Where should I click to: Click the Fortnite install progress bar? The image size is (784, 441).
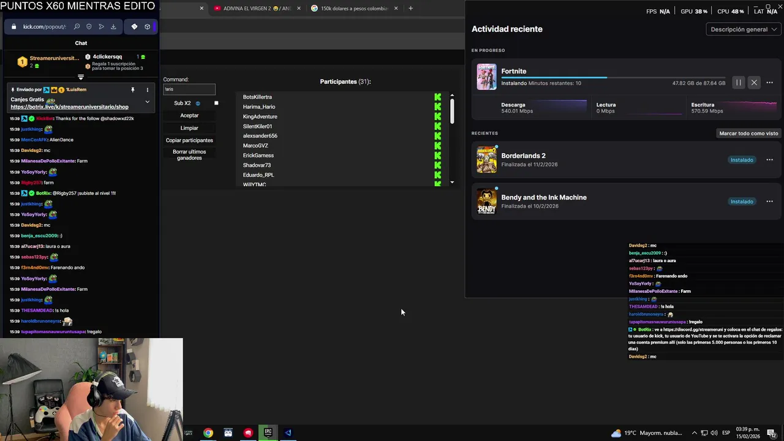pos(613,77)
